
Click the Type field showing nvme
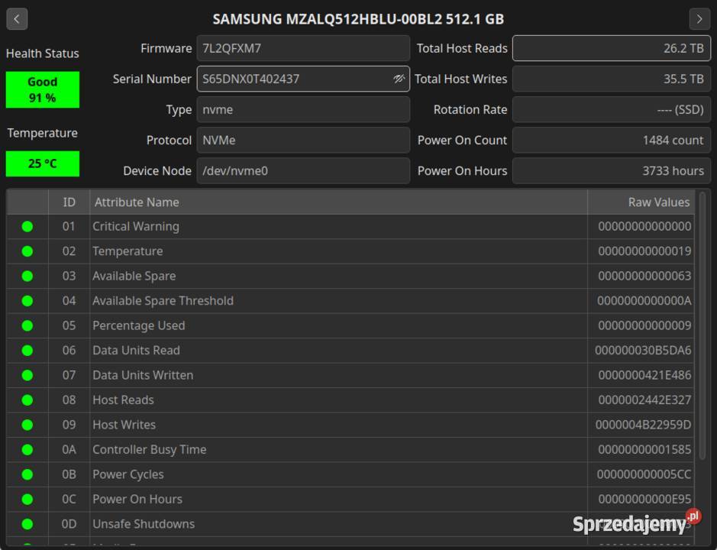tap(303, 109)
